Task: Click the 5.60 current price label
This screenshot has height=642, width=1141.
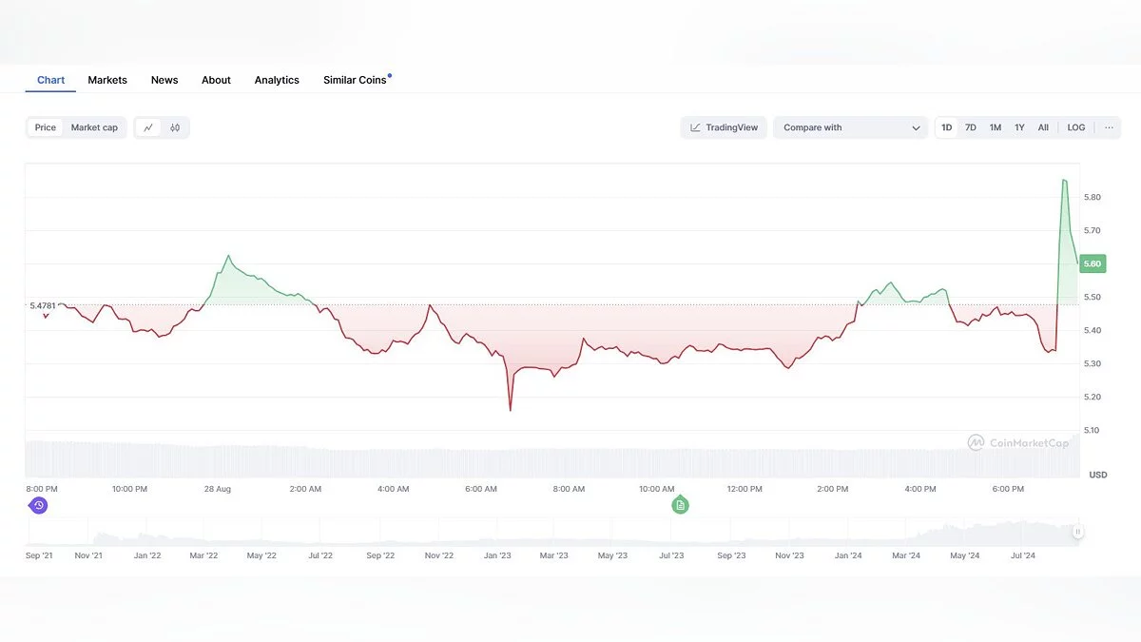Action: coord(1093,263)
